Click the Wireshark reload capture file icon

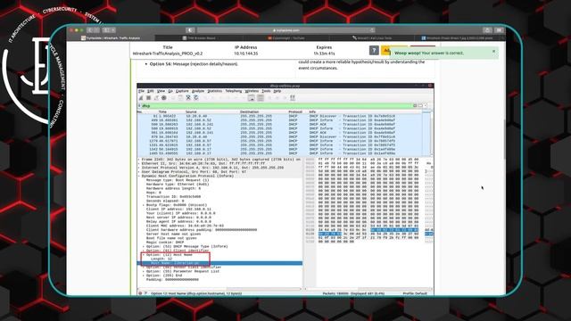(x=196, y=98)
